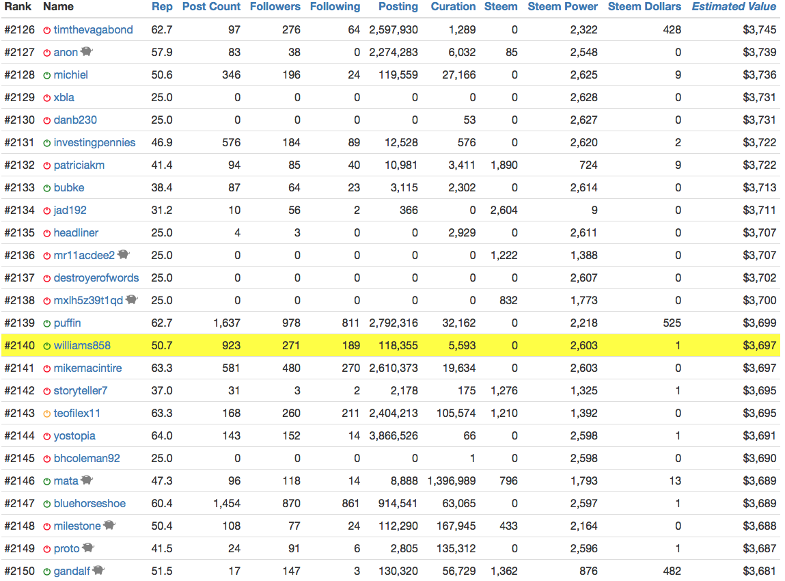Click the red power icon next to yostopia

pos(47,436)
